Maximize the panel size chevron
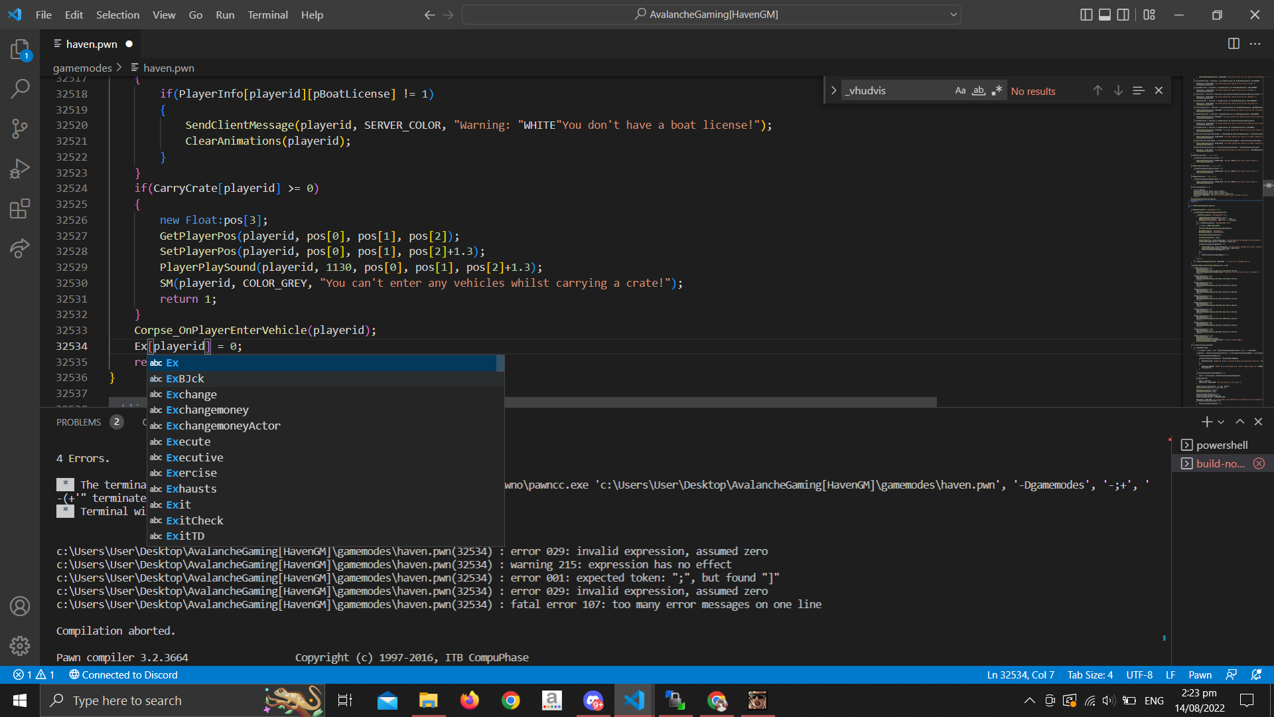 pos(1239,422)
